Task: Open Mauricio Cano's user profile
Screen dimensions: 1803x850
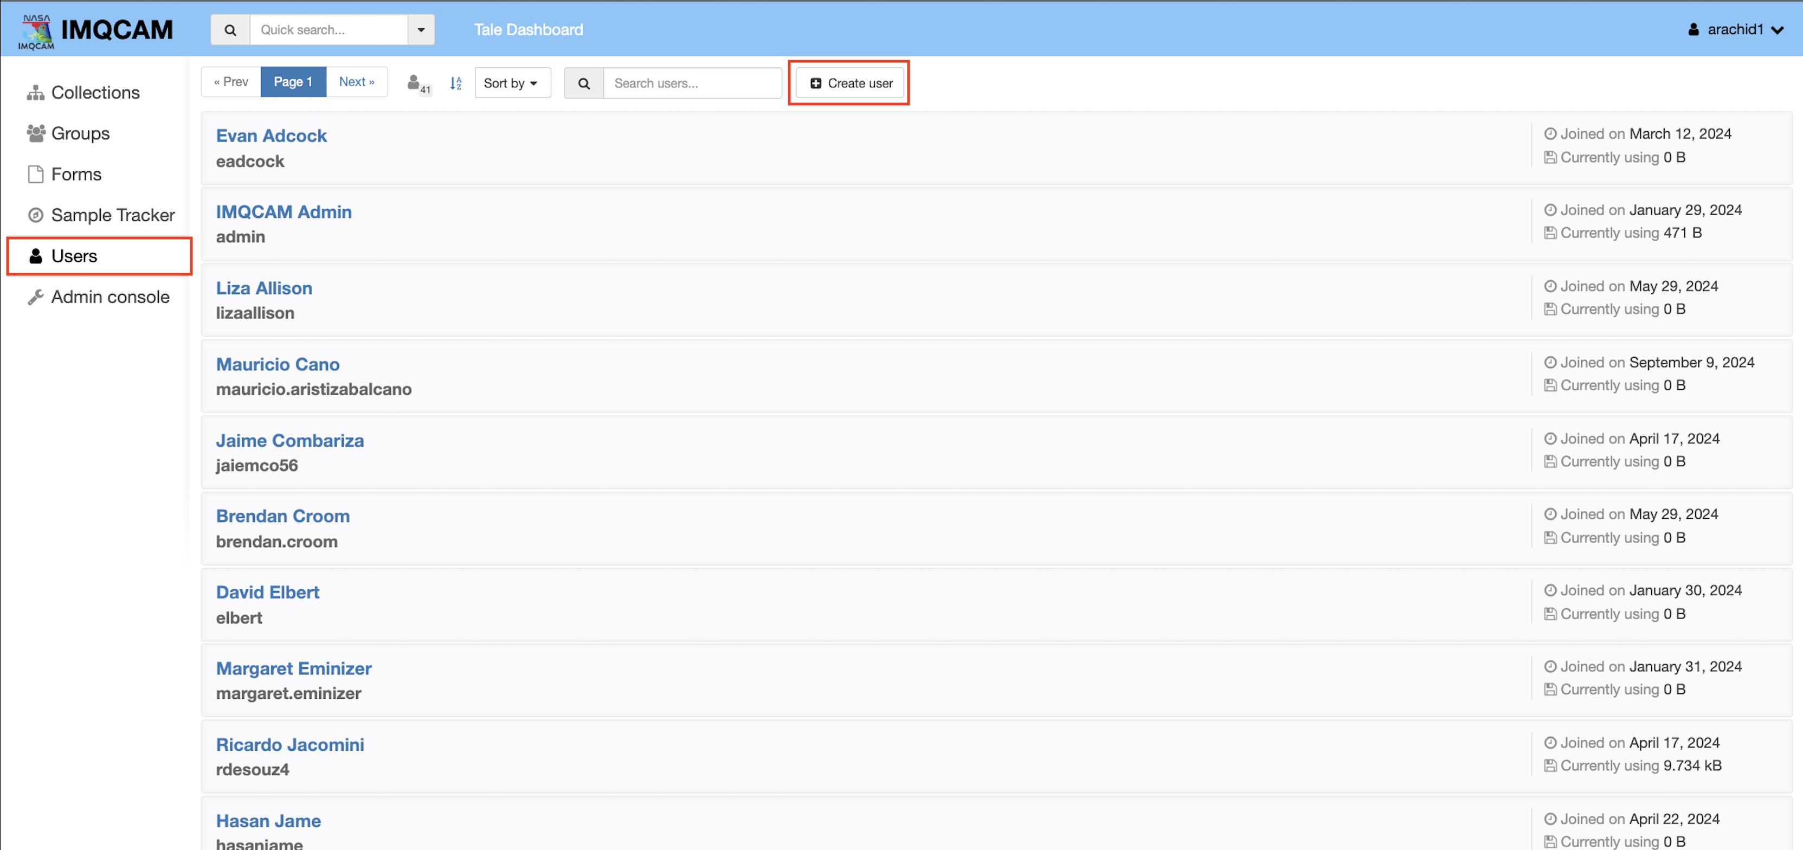Action: (277, 364)
